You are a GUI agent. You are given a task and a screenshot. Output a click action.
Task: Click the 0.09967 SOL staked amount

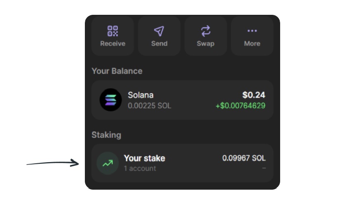[x=244, y=158]
